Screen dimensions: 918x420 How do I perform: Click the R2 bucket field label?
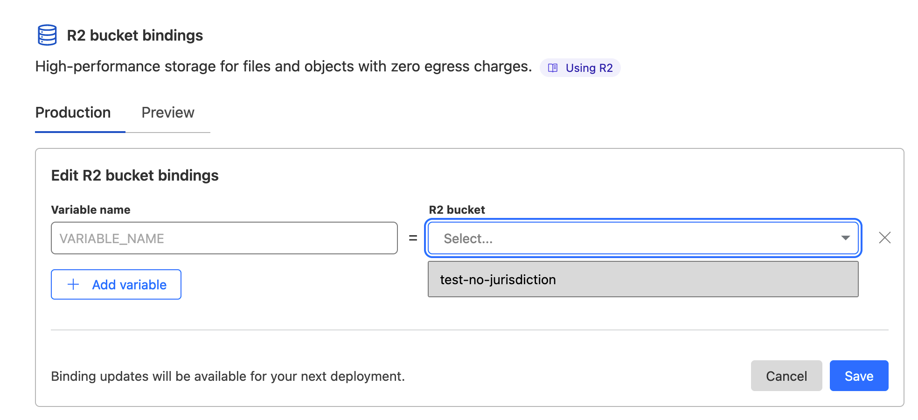tap(457, 210)
